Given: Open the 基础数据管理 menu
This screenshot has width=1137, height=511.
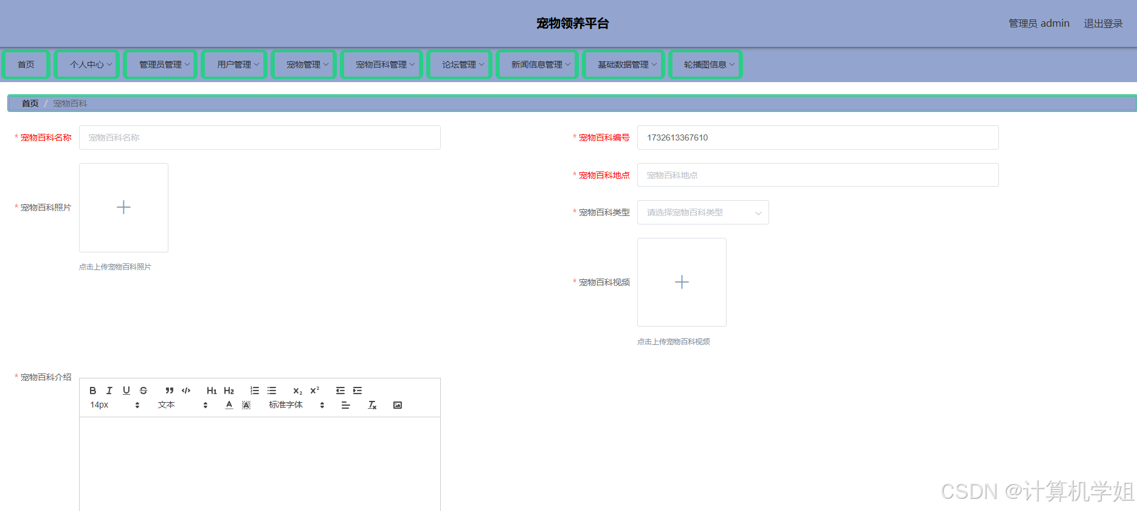Looking at the screenshot, I should [x=623, y=64].
